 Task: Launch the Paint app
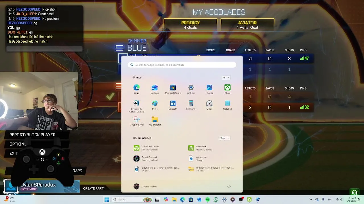[155, 105]
